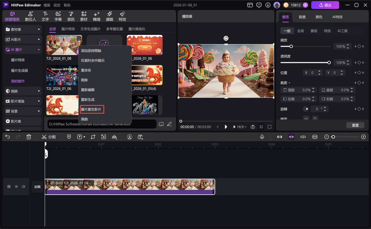The width and height of the screenshot is (371, 229).
Task: Click the 重置 reset button
Action: [x=355, y=125]
